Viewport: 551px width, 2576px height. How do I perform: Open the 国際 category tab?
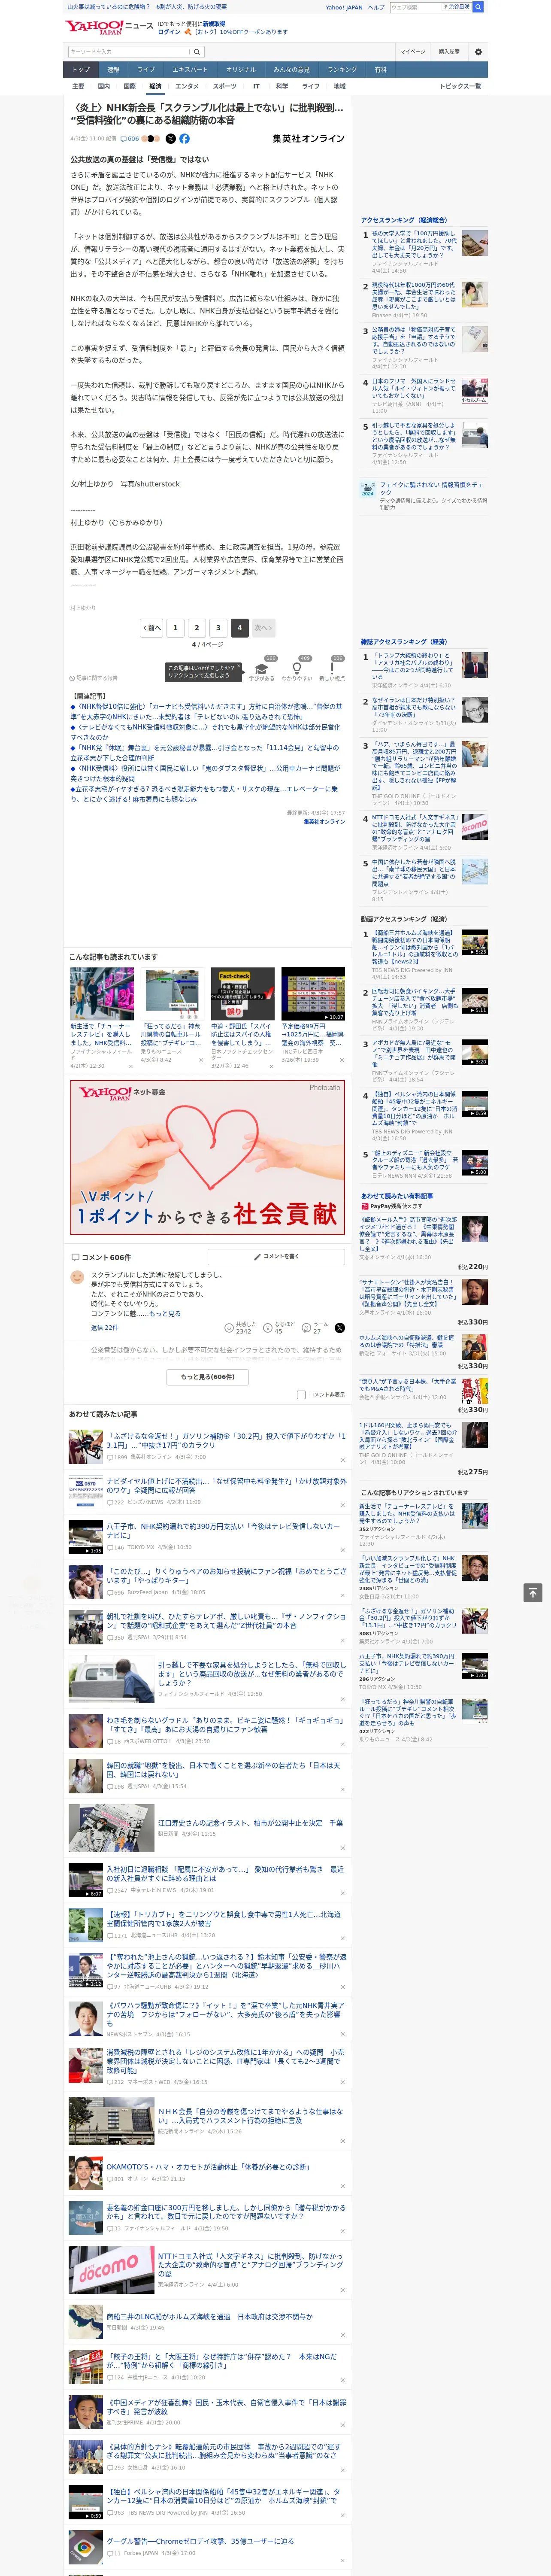[x=130, y=86]
